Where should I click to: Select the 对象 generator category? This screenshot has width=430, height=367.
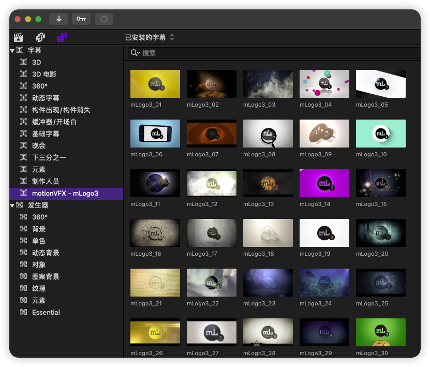66,265
